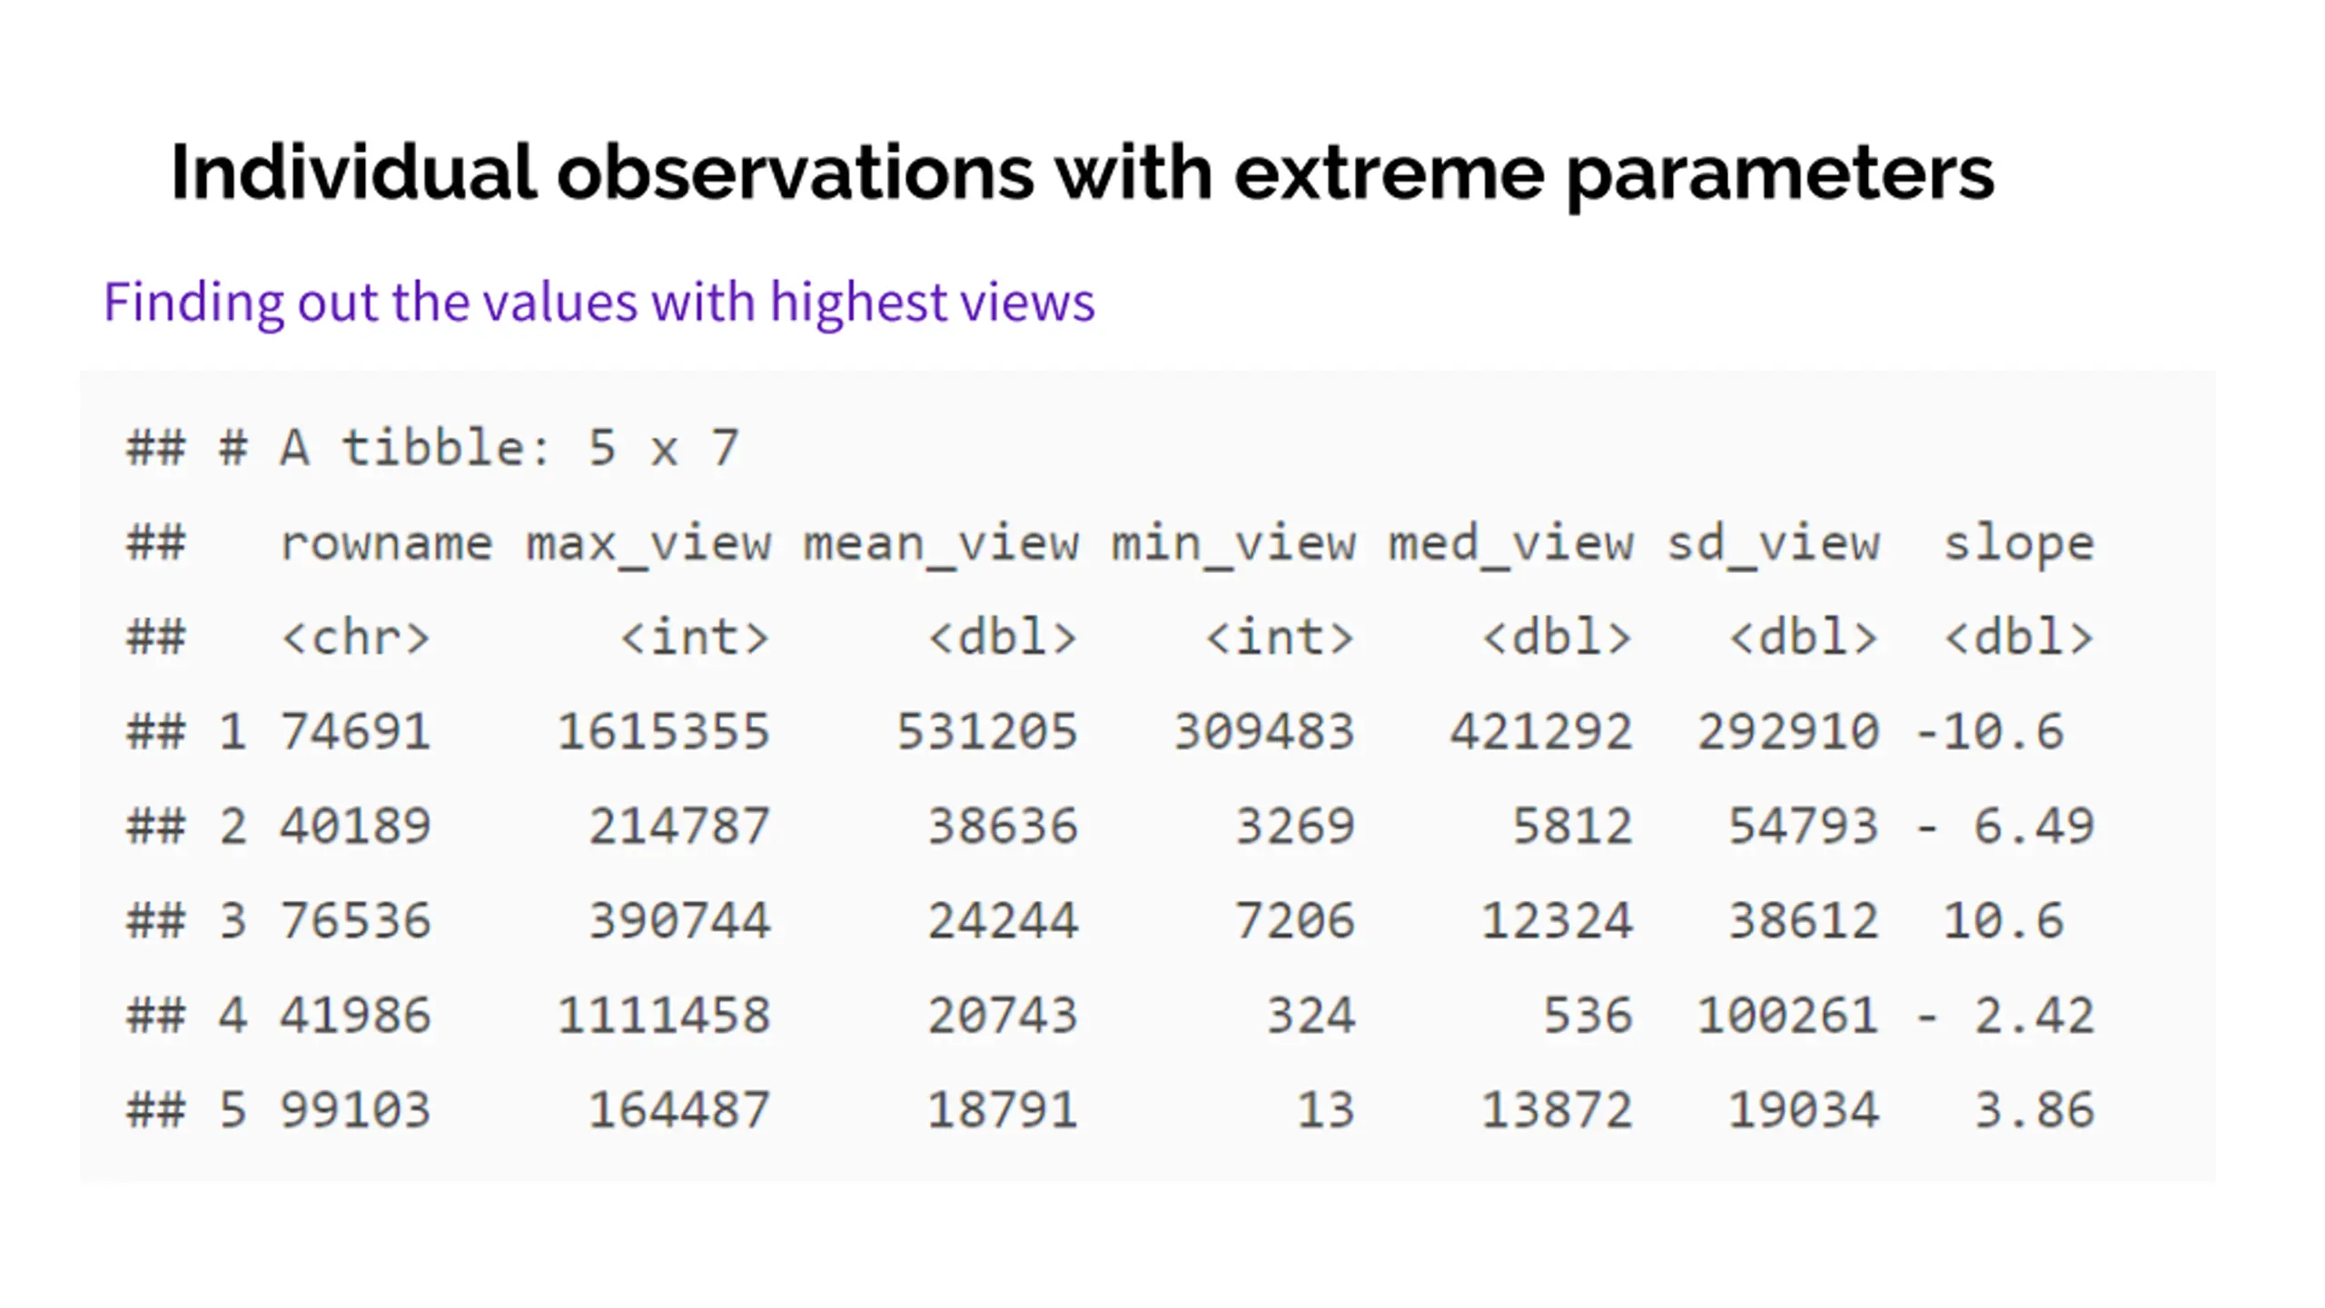Click the <chr> type label
The height and width of the screenshot is (1308, 2325).
pyautogui.click(x=355, y=638)
